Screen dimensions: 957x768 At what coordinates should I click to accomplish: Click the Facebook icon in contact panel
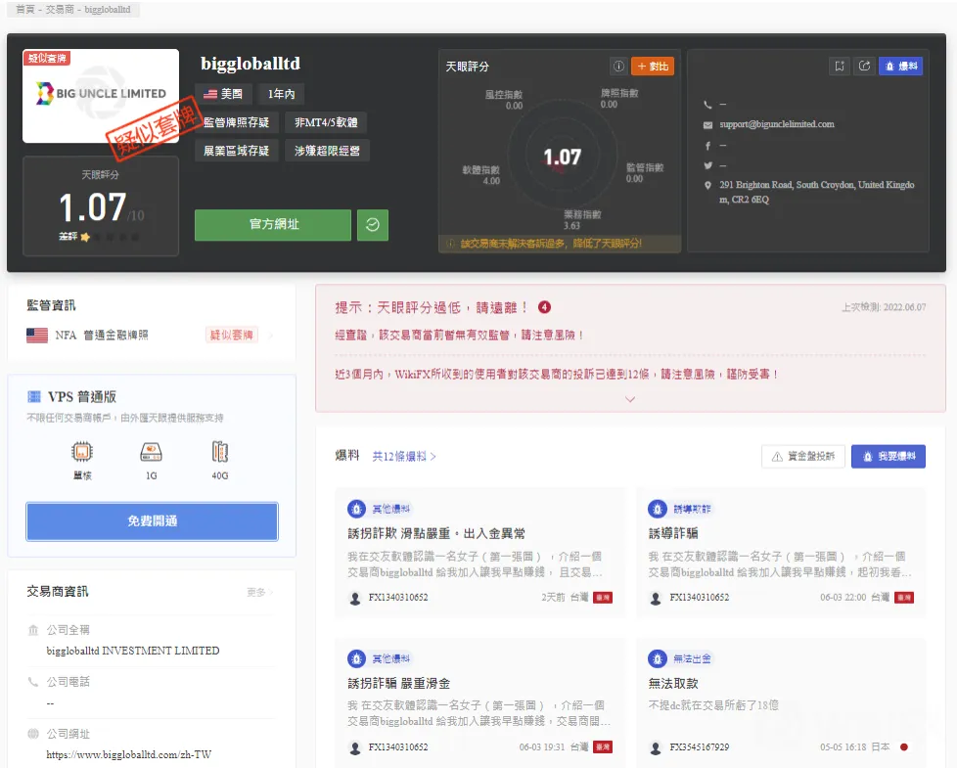click(x=707, y=146)
